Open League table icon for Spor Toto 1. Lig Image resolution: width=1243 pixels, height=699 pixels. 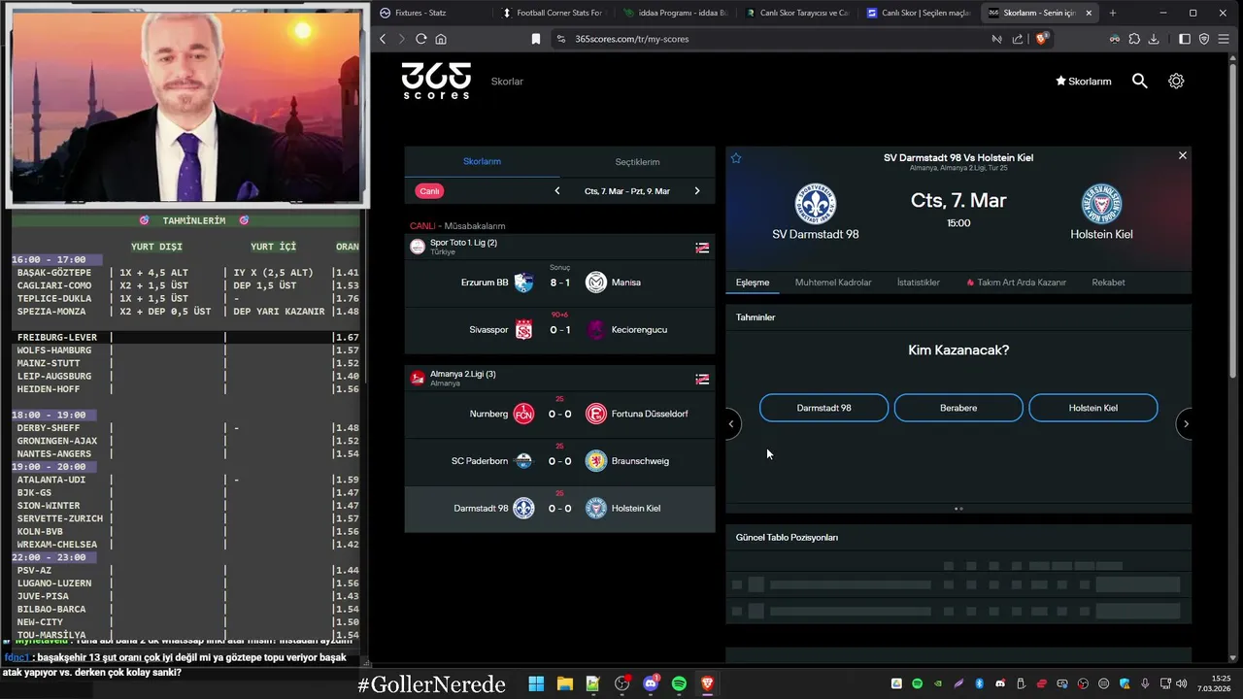[x=702, y=248]
